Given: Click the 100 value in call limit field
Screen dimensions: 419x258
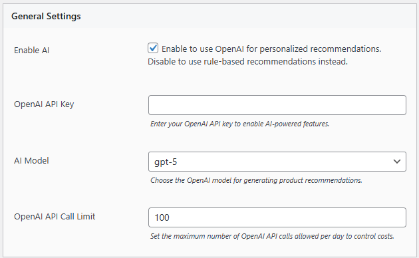Looking at the screenshot, I should [x=162, y=217].
